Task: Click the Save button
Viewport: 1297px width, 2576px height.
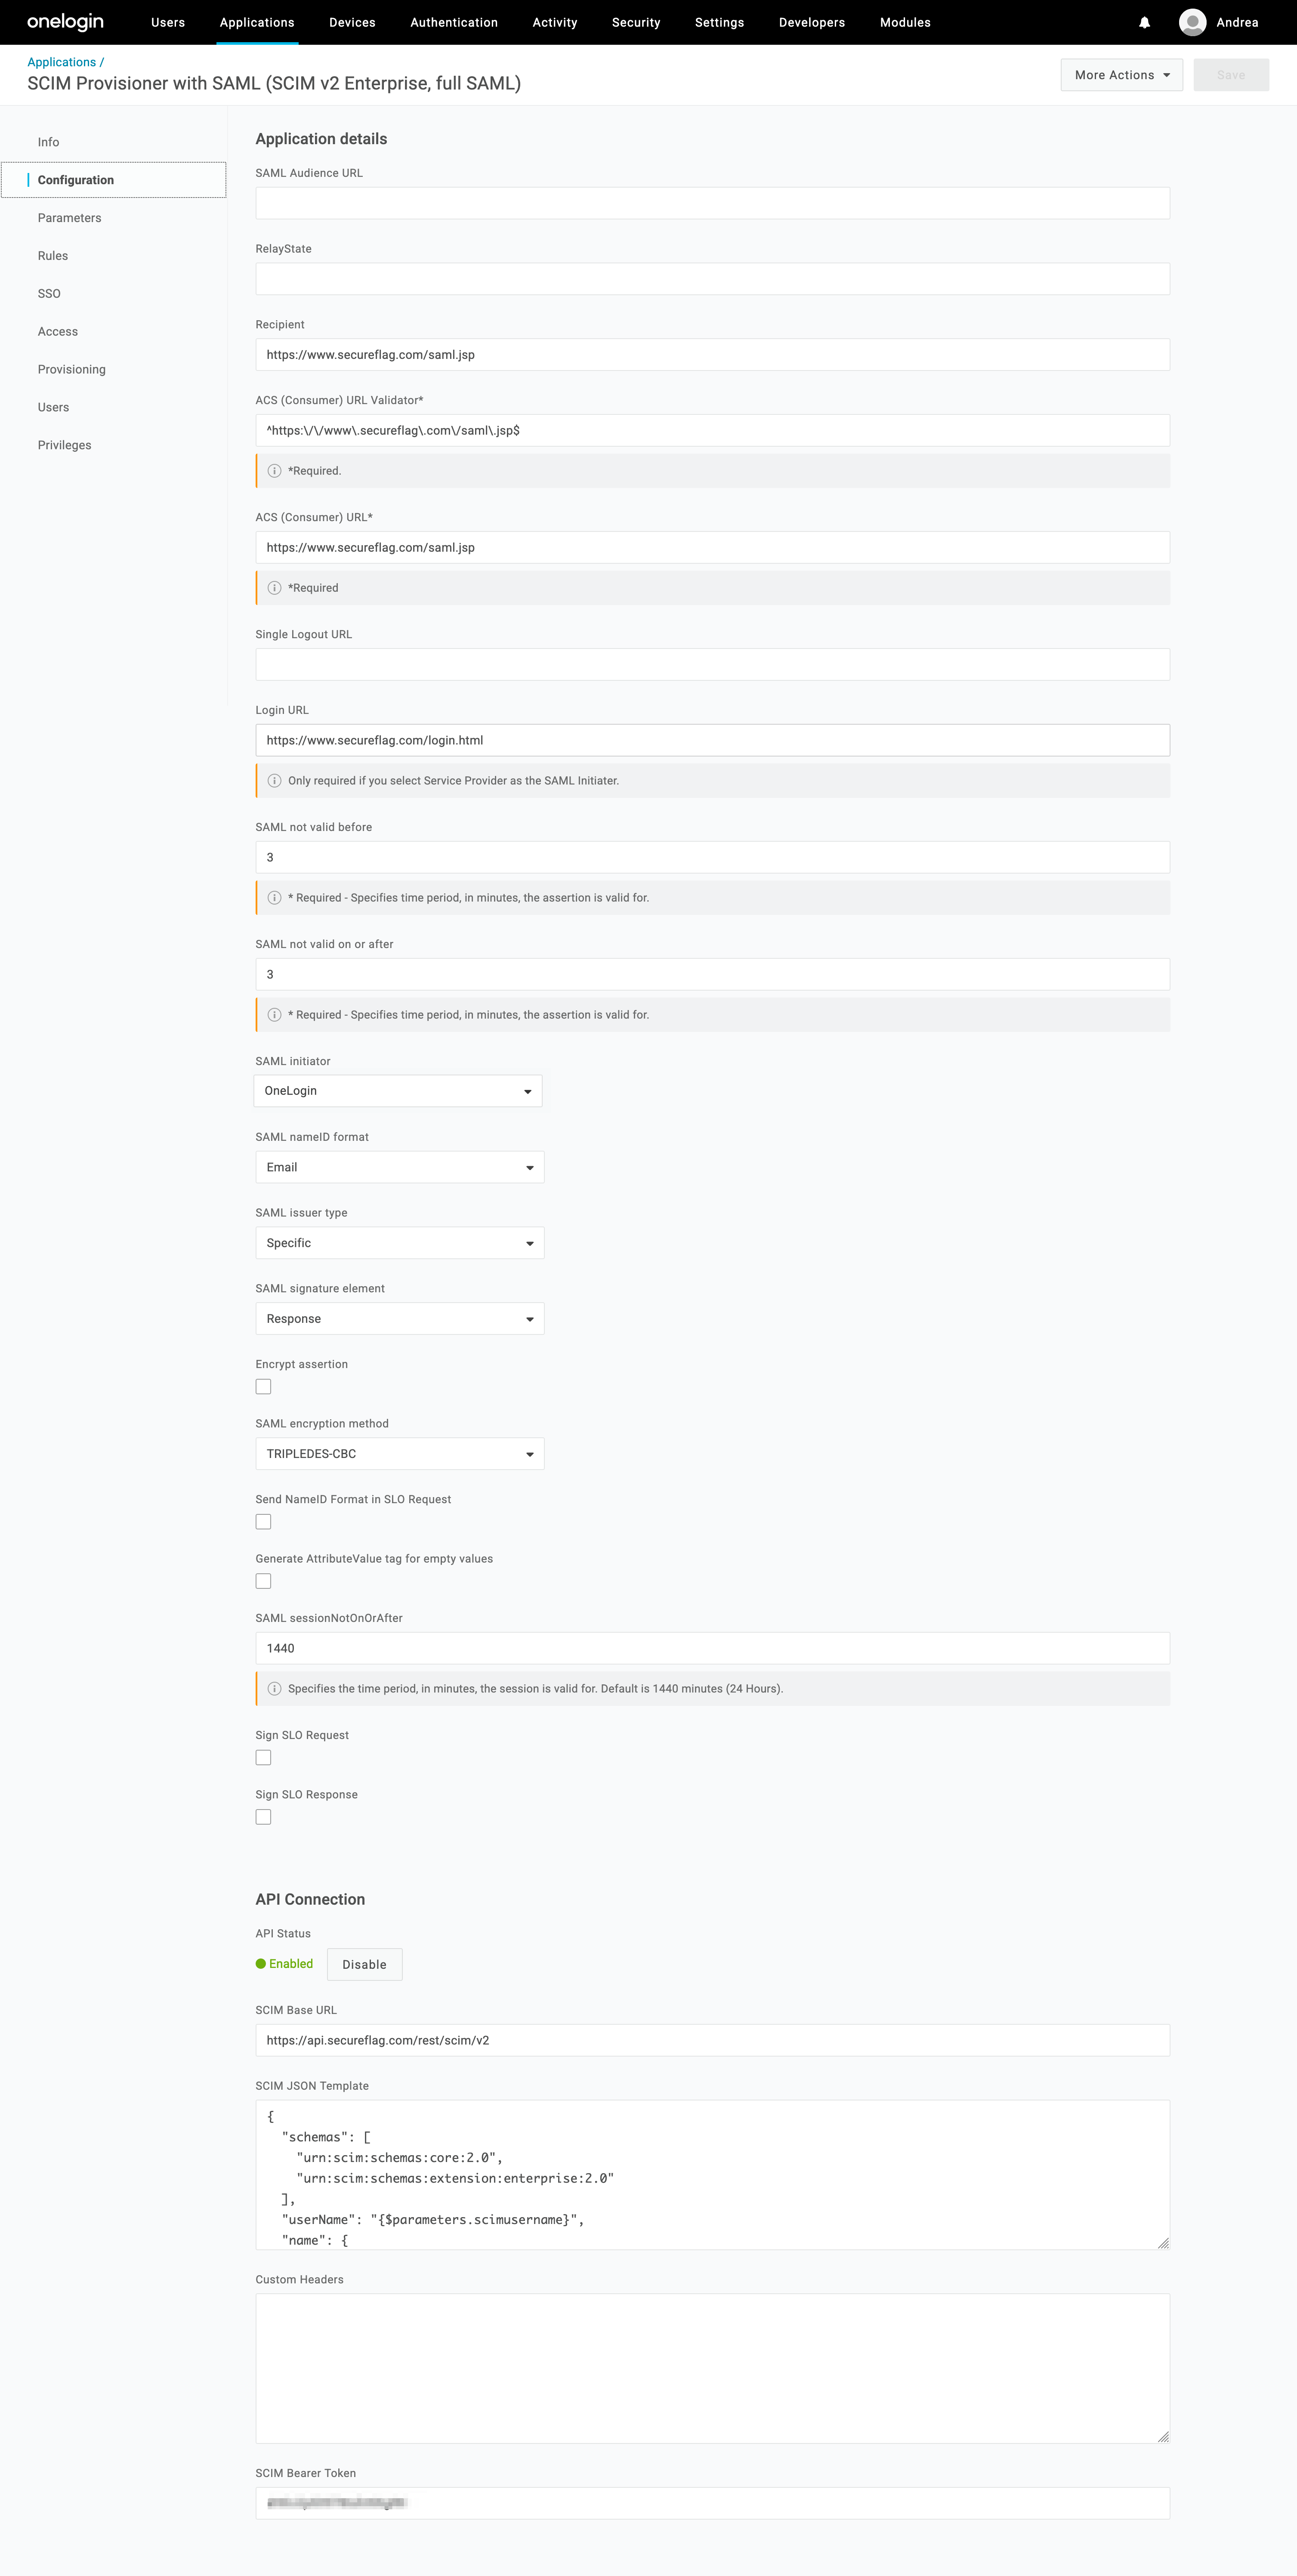Action: point(1231,75)
